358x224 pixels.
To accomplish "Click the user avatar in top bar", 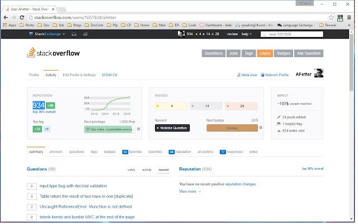I will point(181,34).
